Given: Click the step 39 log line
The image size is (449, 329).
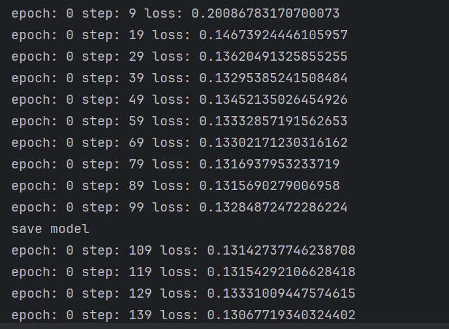Looking at the screenshot, I should 179,78.
